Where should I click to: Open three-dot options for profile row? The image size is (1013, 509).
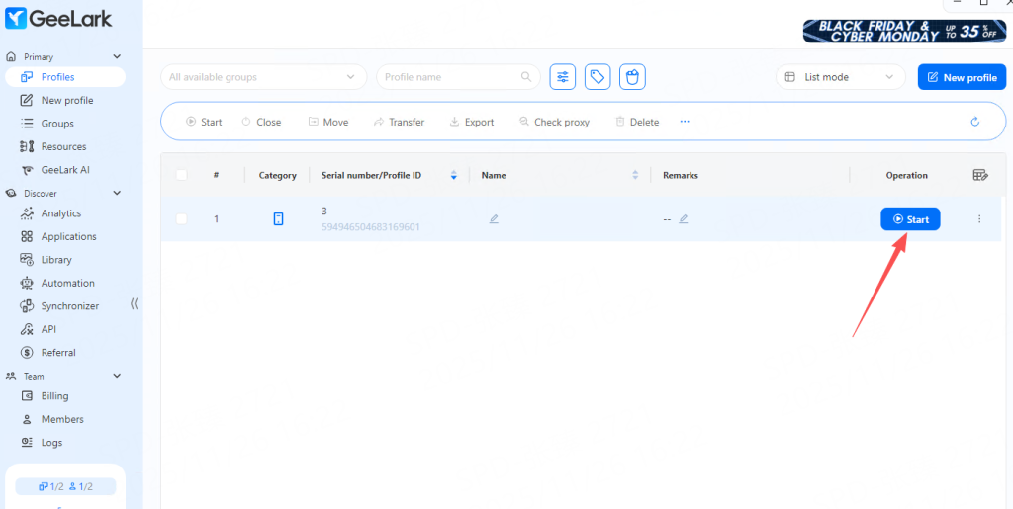point(979,219)
